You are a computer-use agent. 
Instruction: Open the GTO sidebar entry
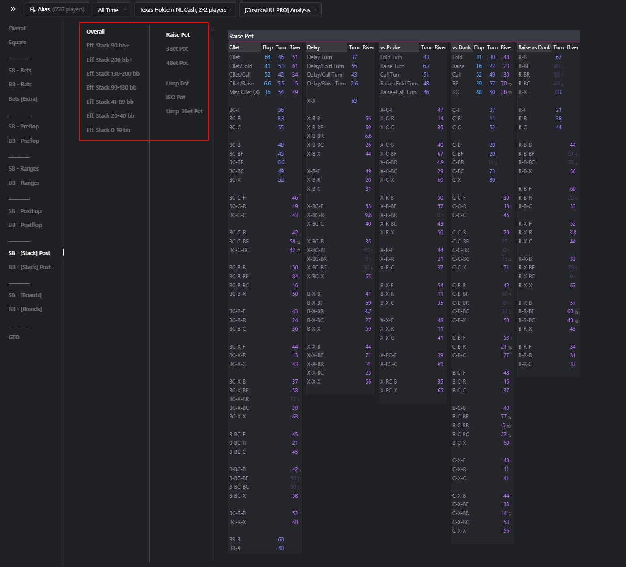click(x=14, y=337)
